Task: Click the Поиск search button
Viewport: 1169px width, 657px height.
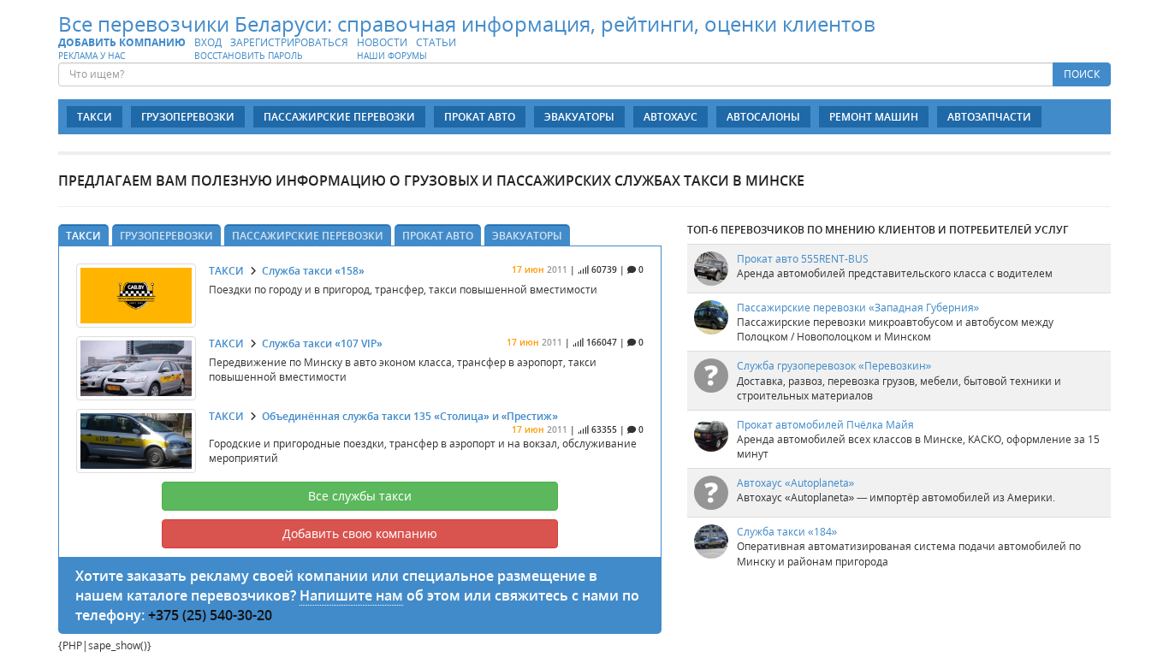Action: click(x=1081, y=74)
